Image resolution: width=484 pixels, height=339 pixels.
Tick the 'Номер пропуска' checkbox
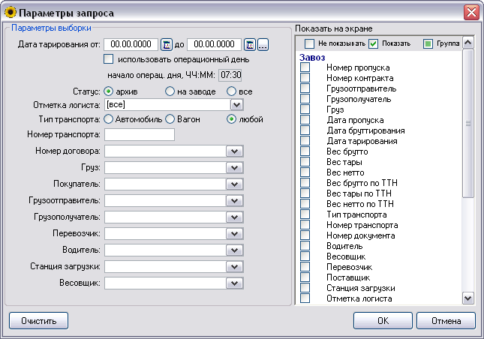tap(305, 68)
